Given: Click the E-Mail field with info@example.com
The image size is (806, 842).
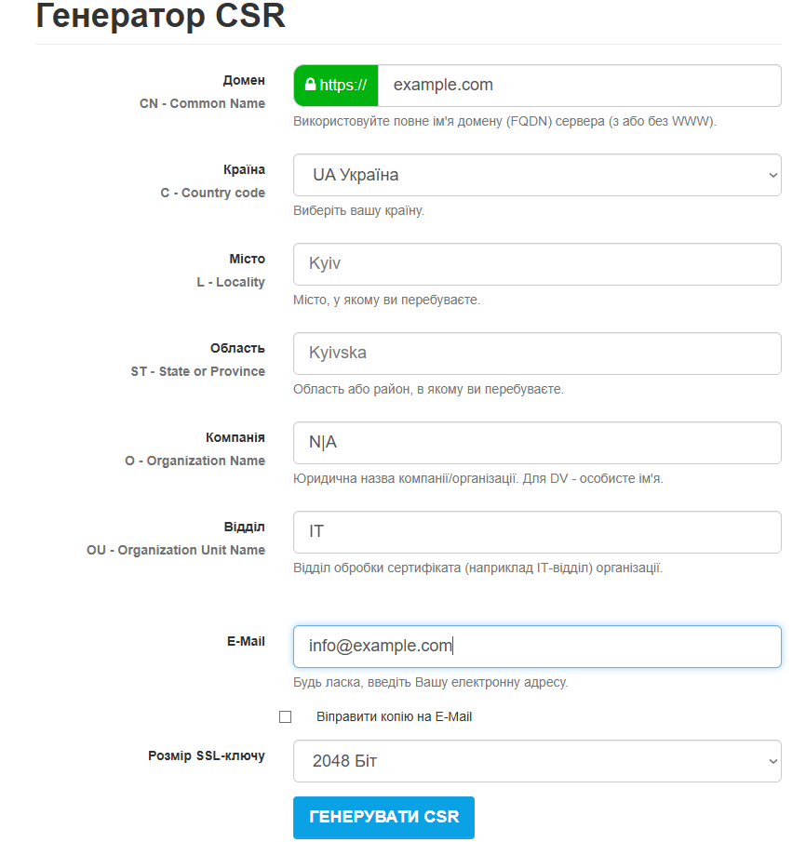Looking at the screenshot, I should (x=536, y=647).
